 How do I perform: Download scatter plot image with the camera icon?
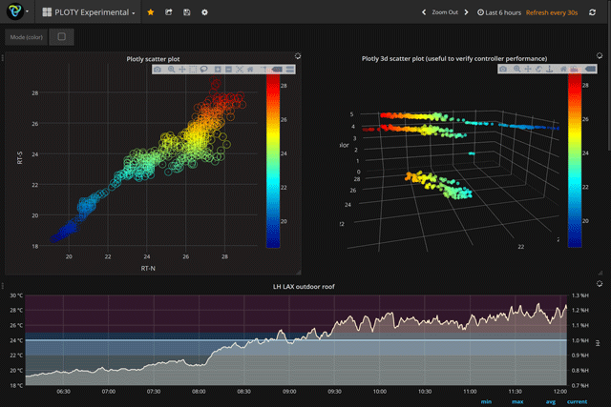[158, 70]
